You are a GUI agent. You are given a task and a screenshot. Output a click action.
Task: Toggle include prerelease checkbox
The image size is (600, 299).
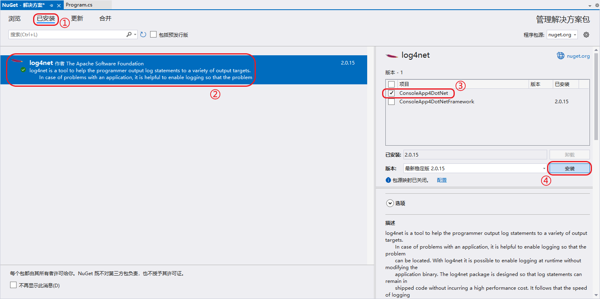point(153,35)
